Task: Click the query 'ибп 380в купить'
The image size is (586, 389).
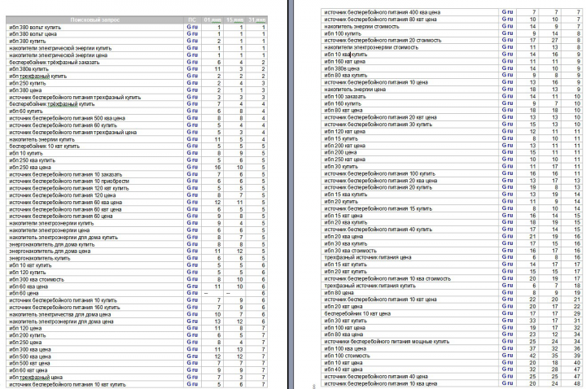Action: click(x=28, y=69)
